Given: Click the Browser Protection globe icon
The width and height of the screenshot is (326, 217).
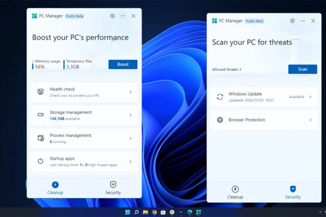Looking at the screenshot, I should 220,120.
